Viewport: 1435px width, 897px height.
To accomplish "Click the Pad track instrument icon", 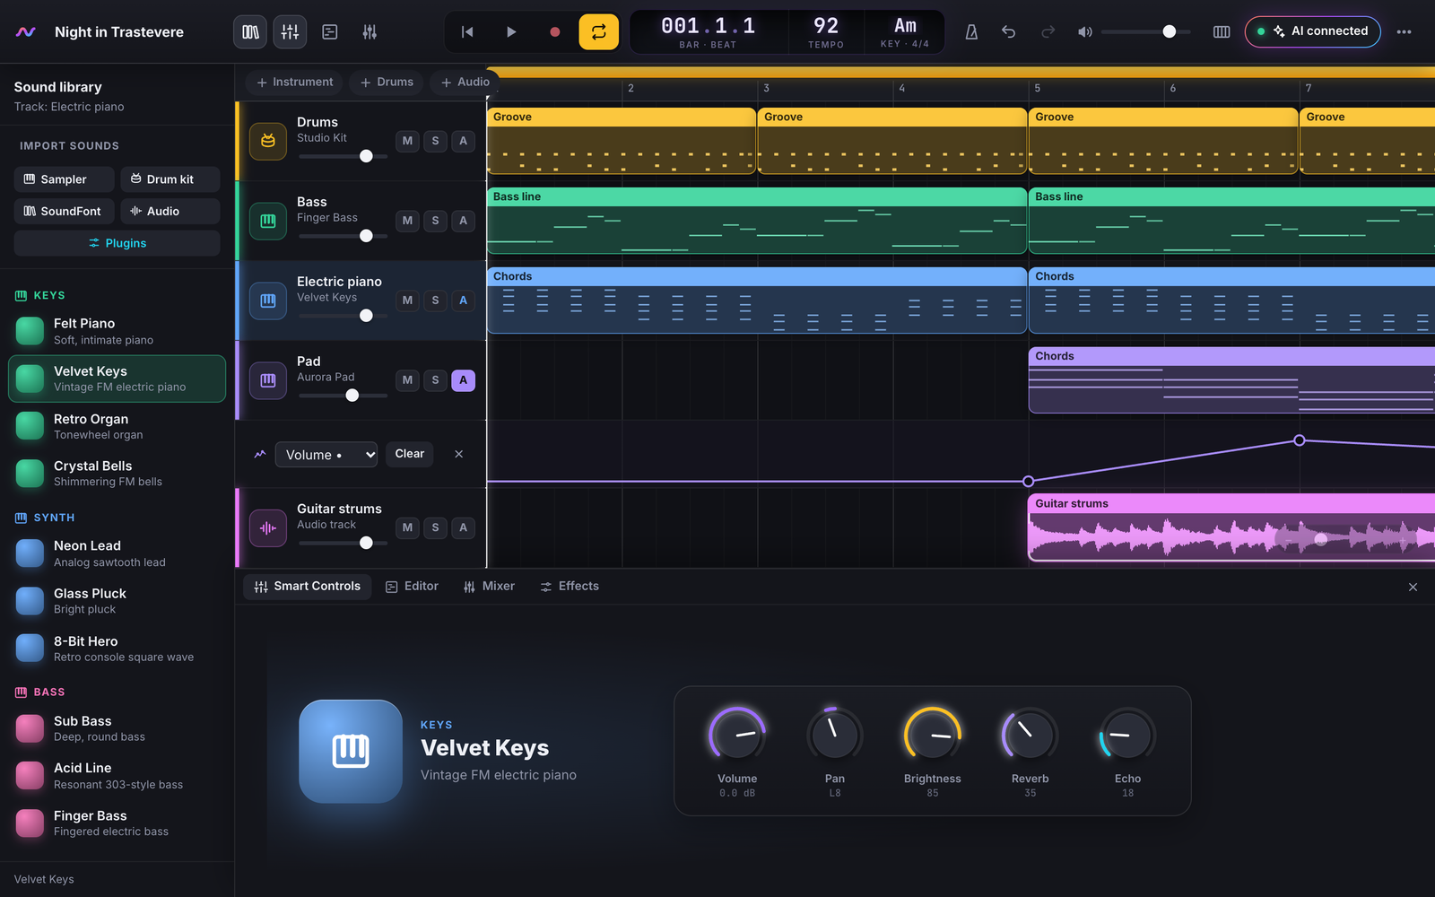I will (268, 380).
